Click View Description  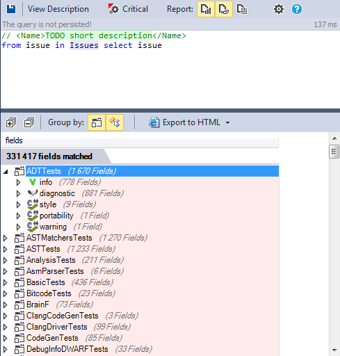click(x=58, y=9)
